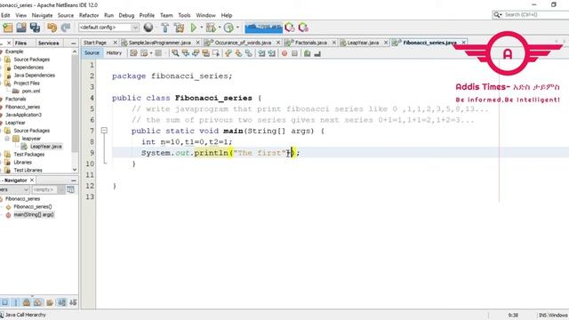Open the Edit menu
The height and width of the screenshot is (320, 569).
click(x=5, y=15)
